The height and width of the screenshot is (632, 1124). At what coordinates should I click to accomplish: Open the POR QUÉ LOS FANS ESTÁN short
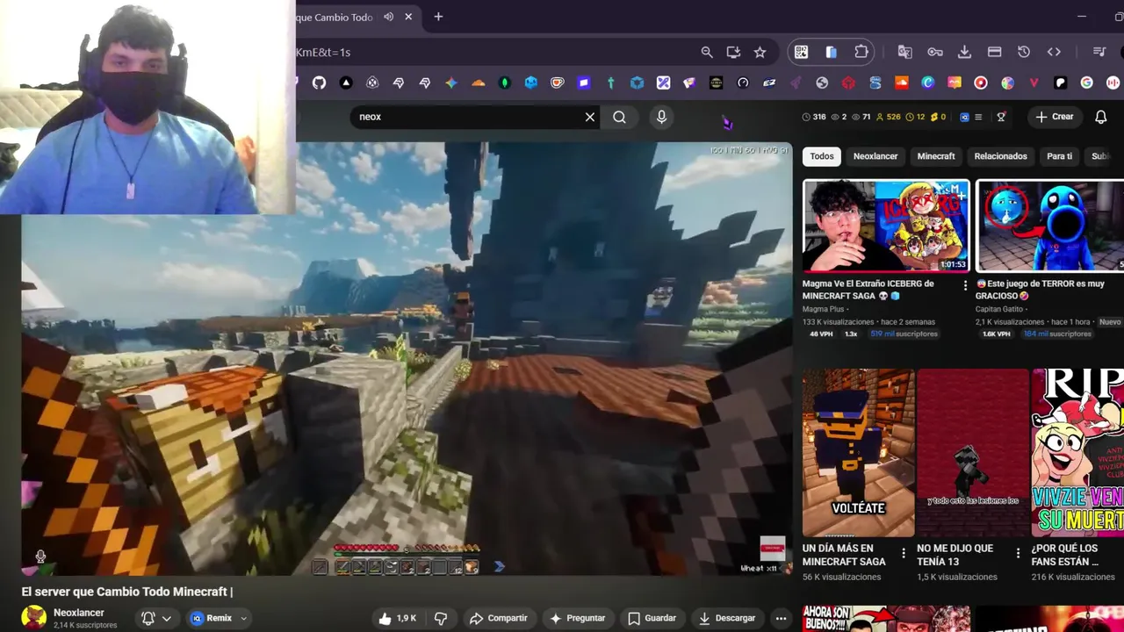(1077, 452)
